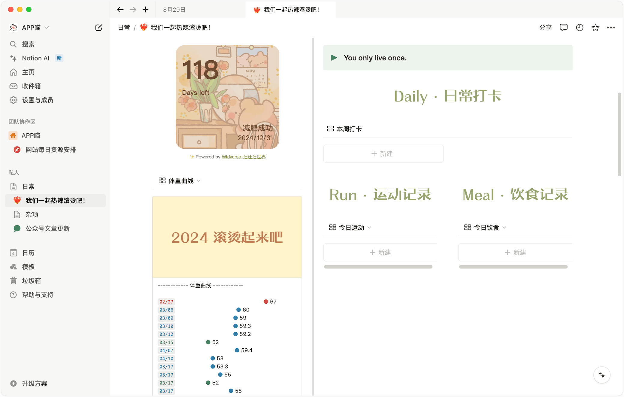
Task: Open the 网站每日资源安排 page
Action: (x=50, y=150)
